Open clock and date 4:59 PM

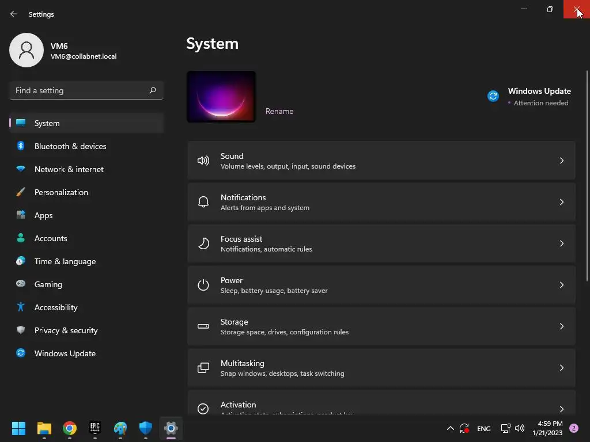point(547,428)
